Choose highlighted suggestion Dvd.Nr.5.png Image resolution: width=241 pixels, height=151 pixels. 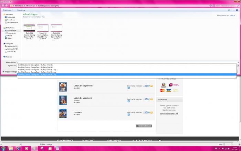[x=127, y=74]
